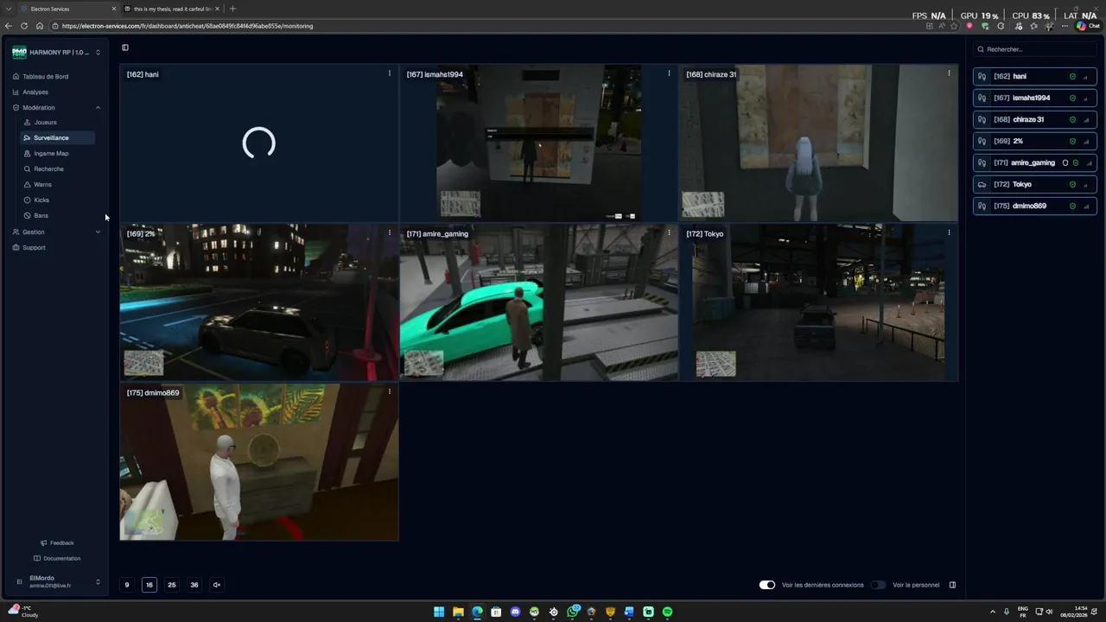Click the browser address bar URL
This screenshot has height=622, width=1106.
[x=188, y=26]
